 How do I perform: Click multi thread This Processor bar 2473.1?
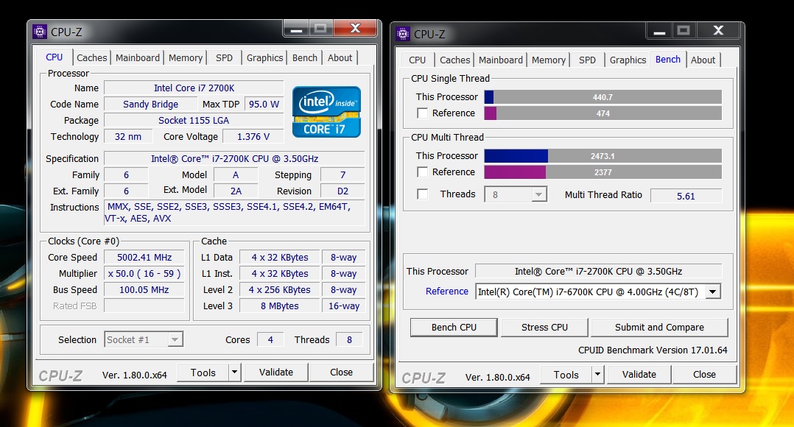pyautogui.click(x=602, y=156)
